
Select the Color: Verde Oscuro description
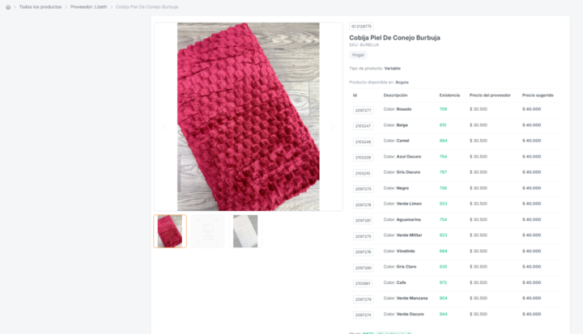(x=404, y=315)
